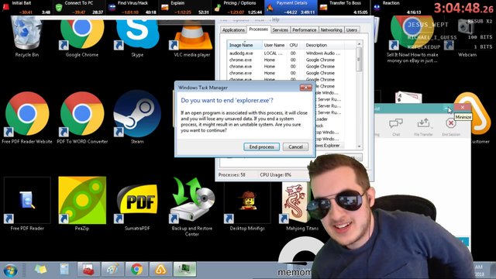Open the Webcam desktop icon

point(467,38)
